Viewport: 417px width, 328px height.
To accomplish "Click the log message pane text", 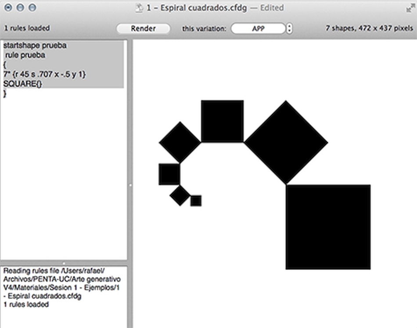I will [x=62, y=288].
